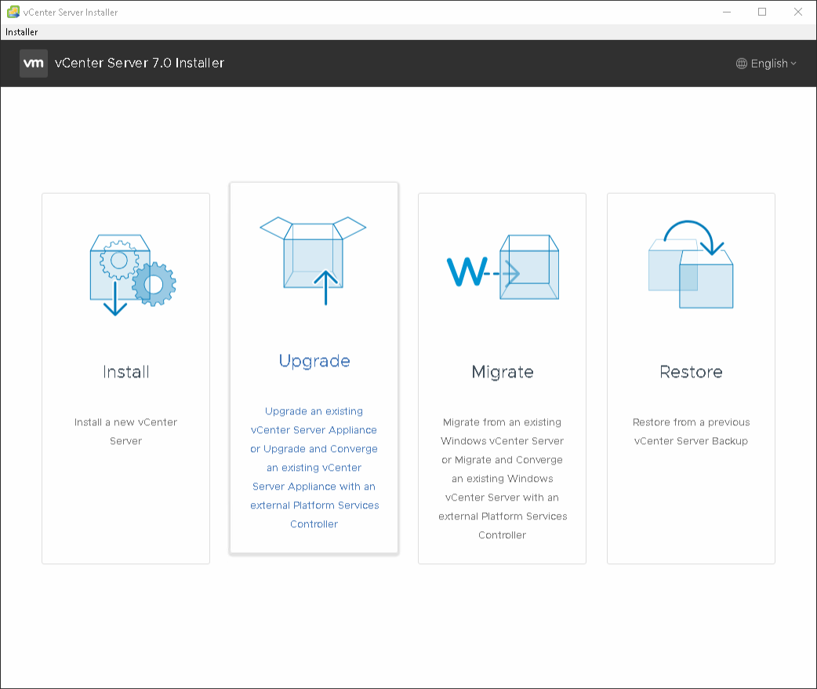Select the Install heading
817x689 pixels.
126,371
